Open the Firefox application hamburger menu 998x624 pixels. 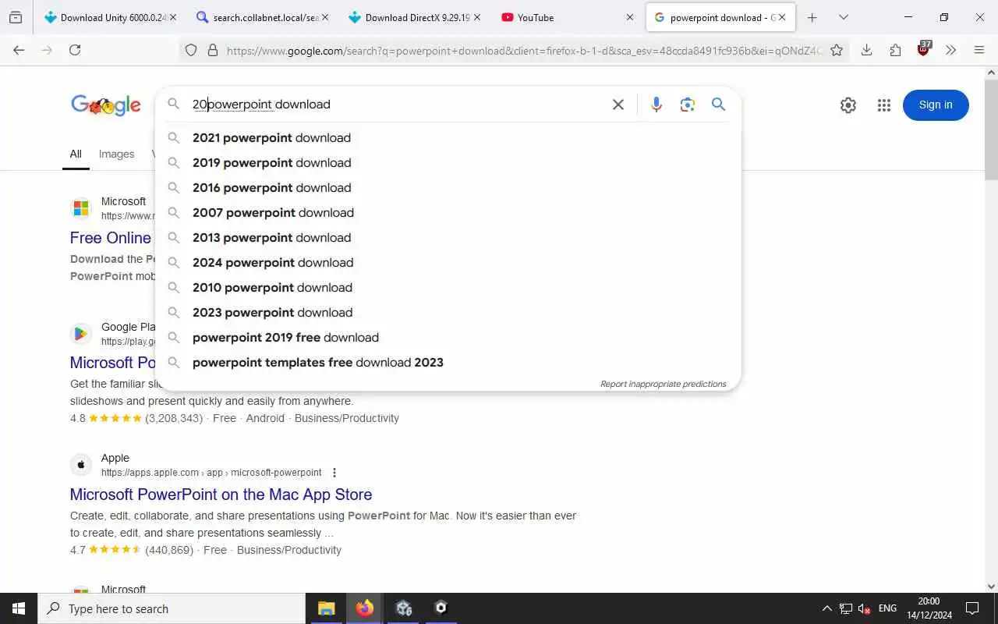tap(979, 50)
